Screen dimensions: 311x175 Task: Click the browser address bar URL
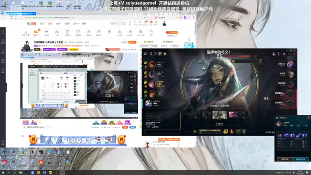(62, 17)
